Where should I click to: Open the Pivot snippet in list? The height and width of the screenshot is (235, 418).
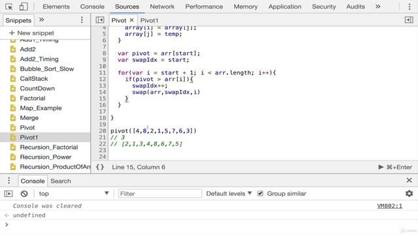pos(27,128)
